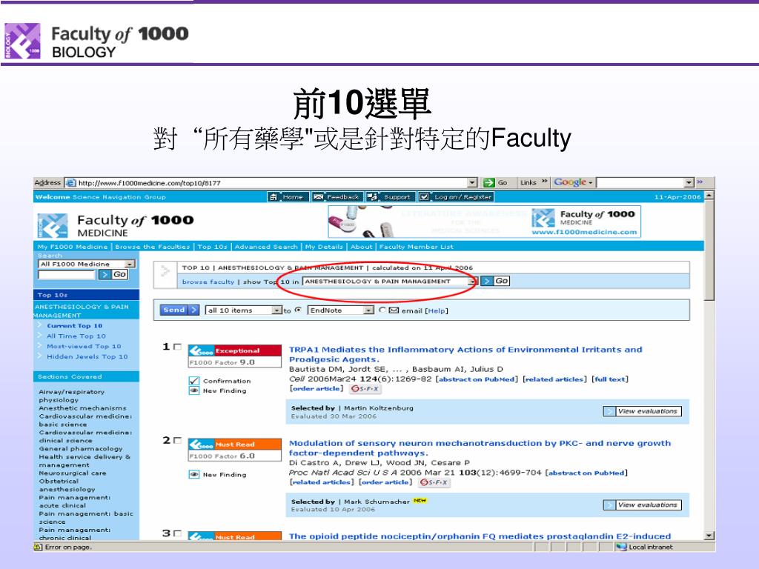Click the Neurosurgical care section
759x569 pixels.
73,473
